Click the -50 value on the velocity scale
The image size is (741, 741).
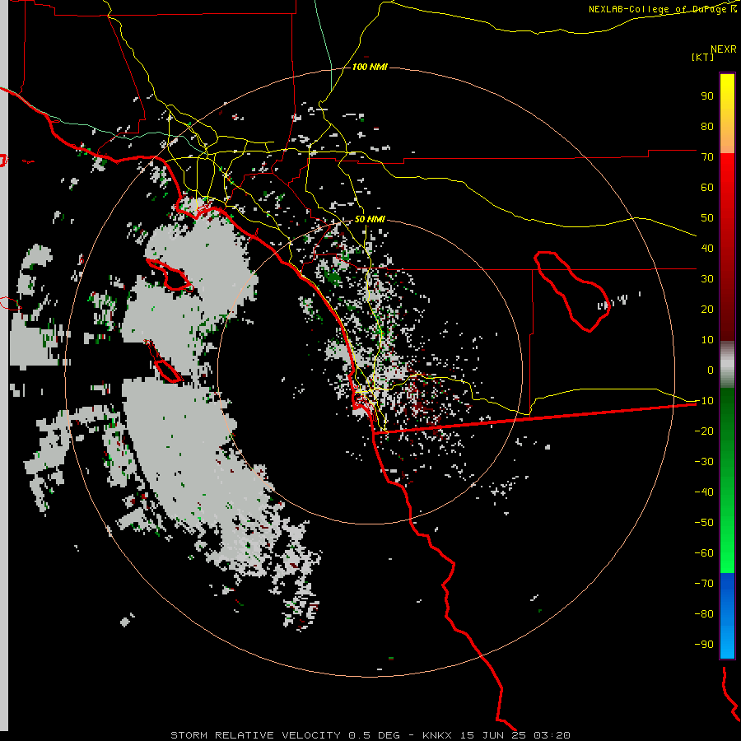pyautogui.click(x=704, y=523)
